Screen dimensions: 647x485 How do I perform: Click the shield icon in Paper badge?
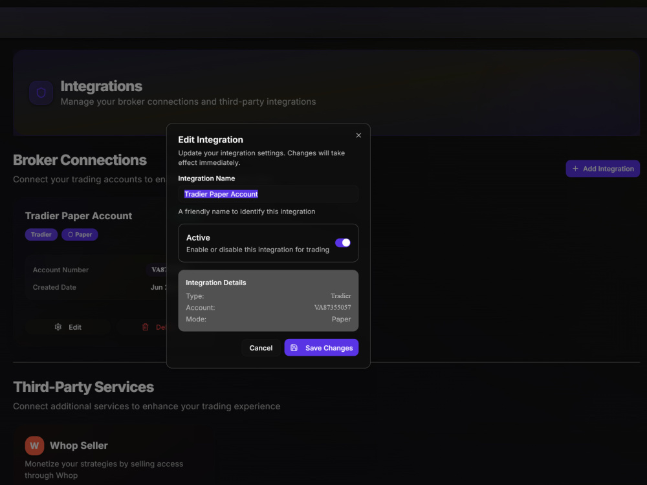pyautogui.click(x=71, y=235)
